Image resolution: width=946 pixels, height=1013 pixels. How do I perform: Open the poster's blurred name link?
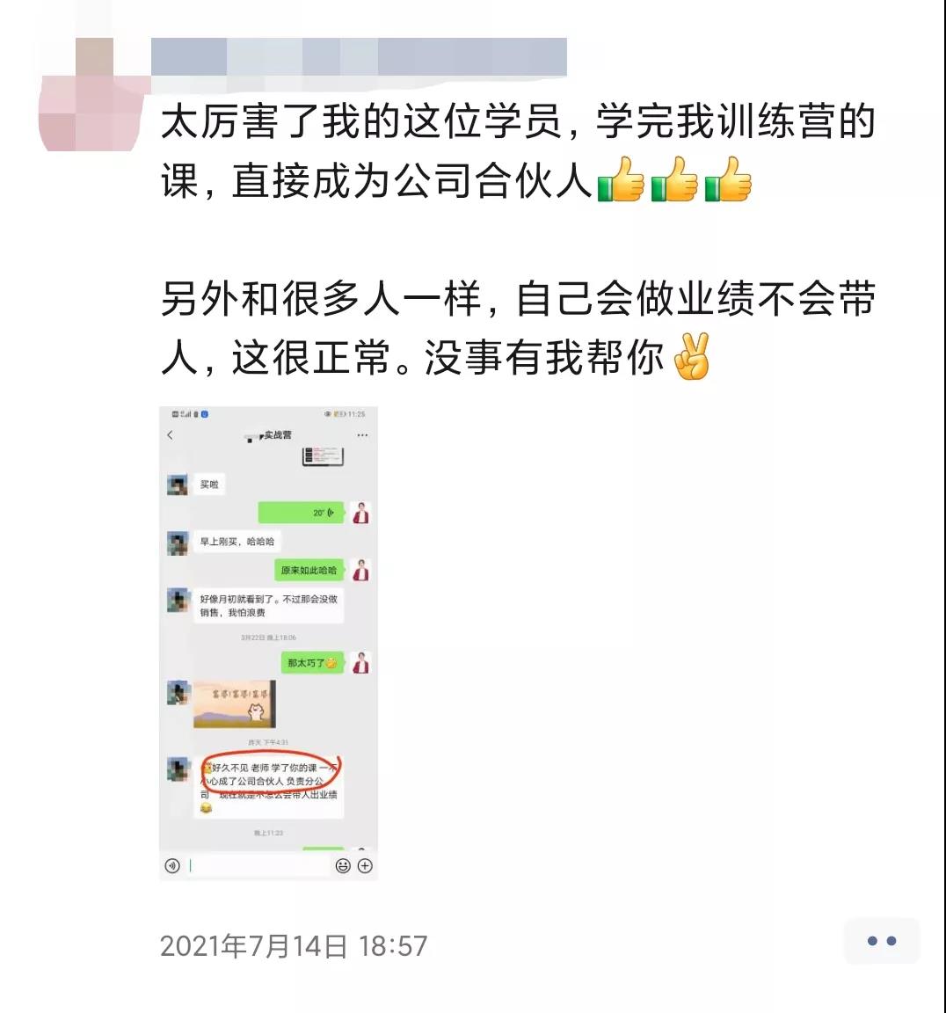click(x=359, y=57)
